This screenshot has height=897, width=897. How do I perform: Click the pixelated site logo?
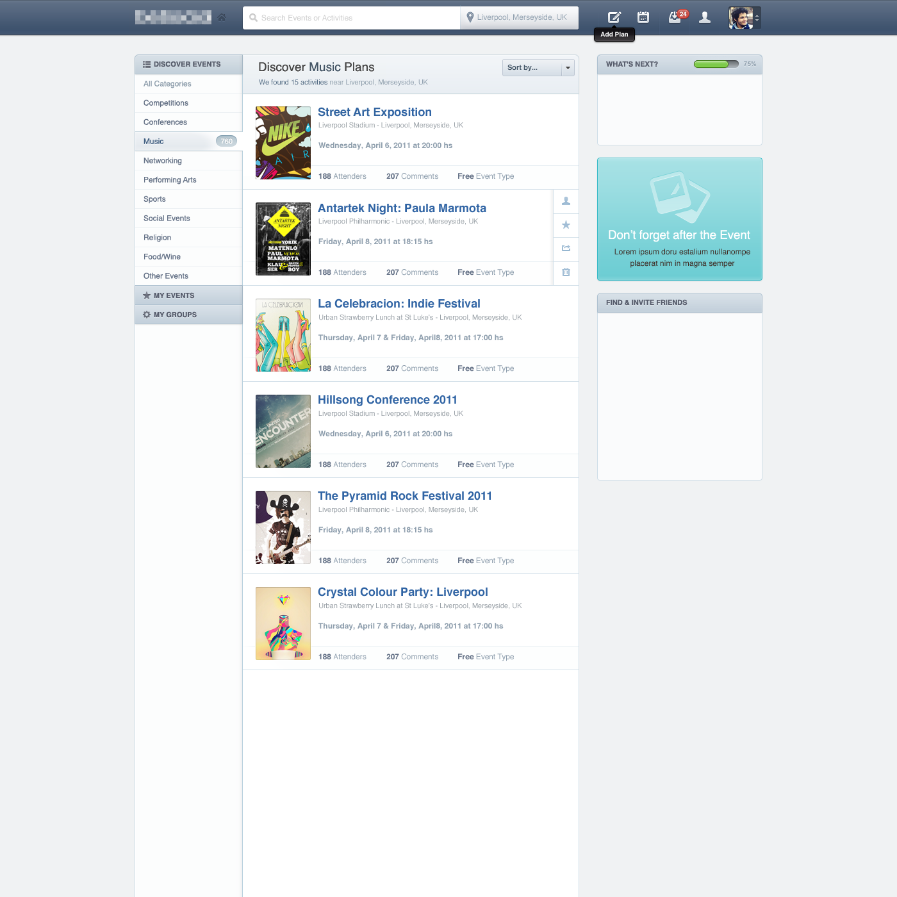point(173,17)
